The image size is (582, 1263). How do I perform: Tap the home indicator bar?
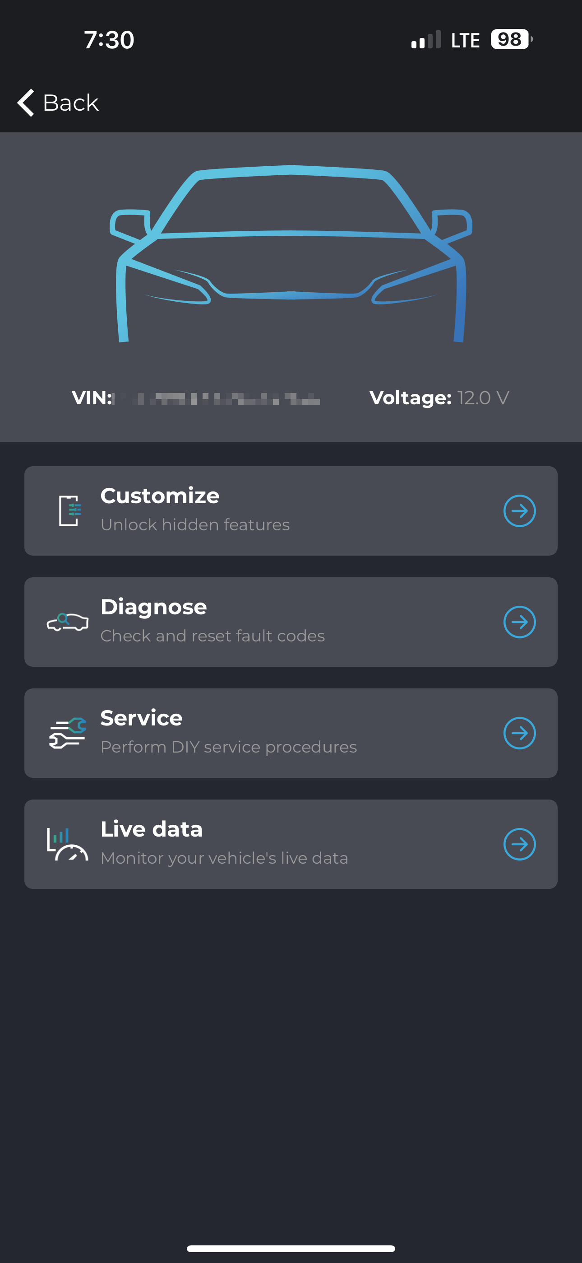click(291, 1248)
